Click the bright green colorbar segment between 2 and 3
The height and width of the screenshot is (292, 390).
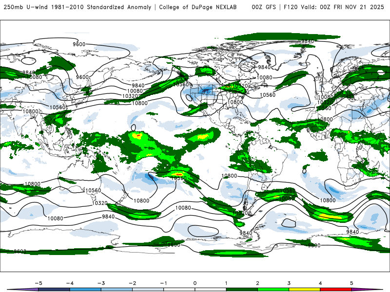pyautogui.click(x=273, y=290)
